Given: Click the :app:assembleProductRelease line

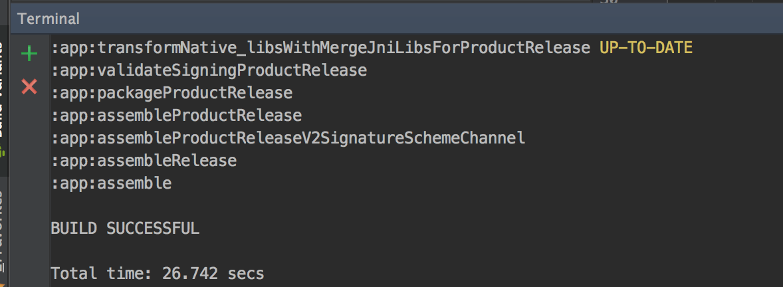Looking at the screenshot, I should pyautogui.click(x=176, y=116).
